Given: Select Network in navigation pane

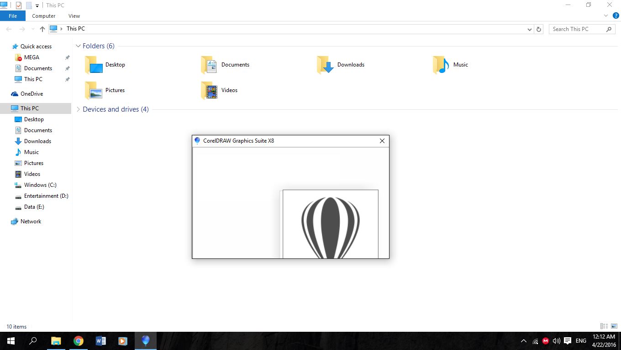Looking at the screenshot, I should click(x=31, y=221).
